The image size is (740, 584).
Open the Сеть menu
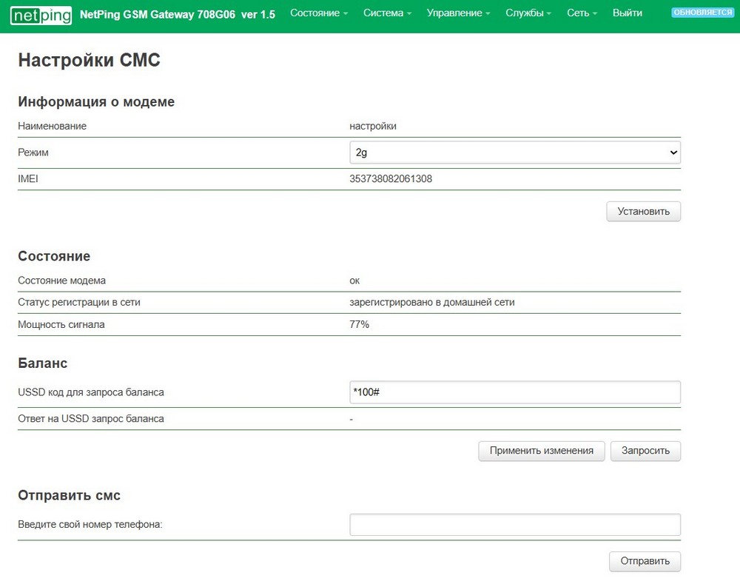(582, 13)
